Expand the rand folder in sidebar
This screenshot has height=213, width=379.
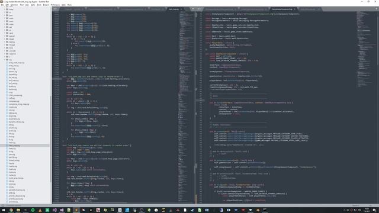4,33
